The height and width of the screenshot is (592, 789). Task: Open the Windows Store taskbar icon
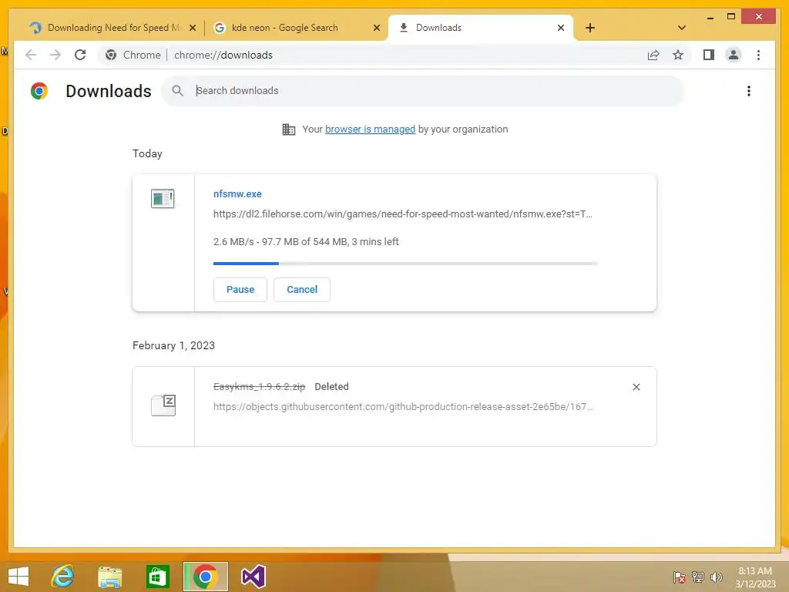tap(157, 577)
